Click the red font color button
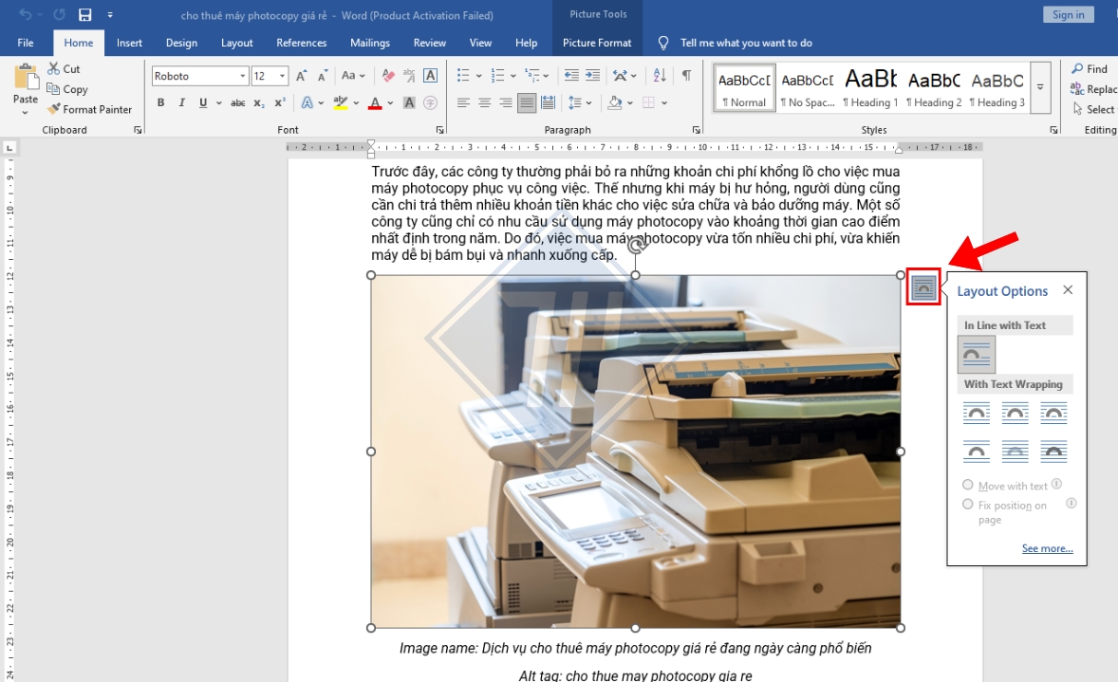The image size is (1118, 682). click(375, 103)
